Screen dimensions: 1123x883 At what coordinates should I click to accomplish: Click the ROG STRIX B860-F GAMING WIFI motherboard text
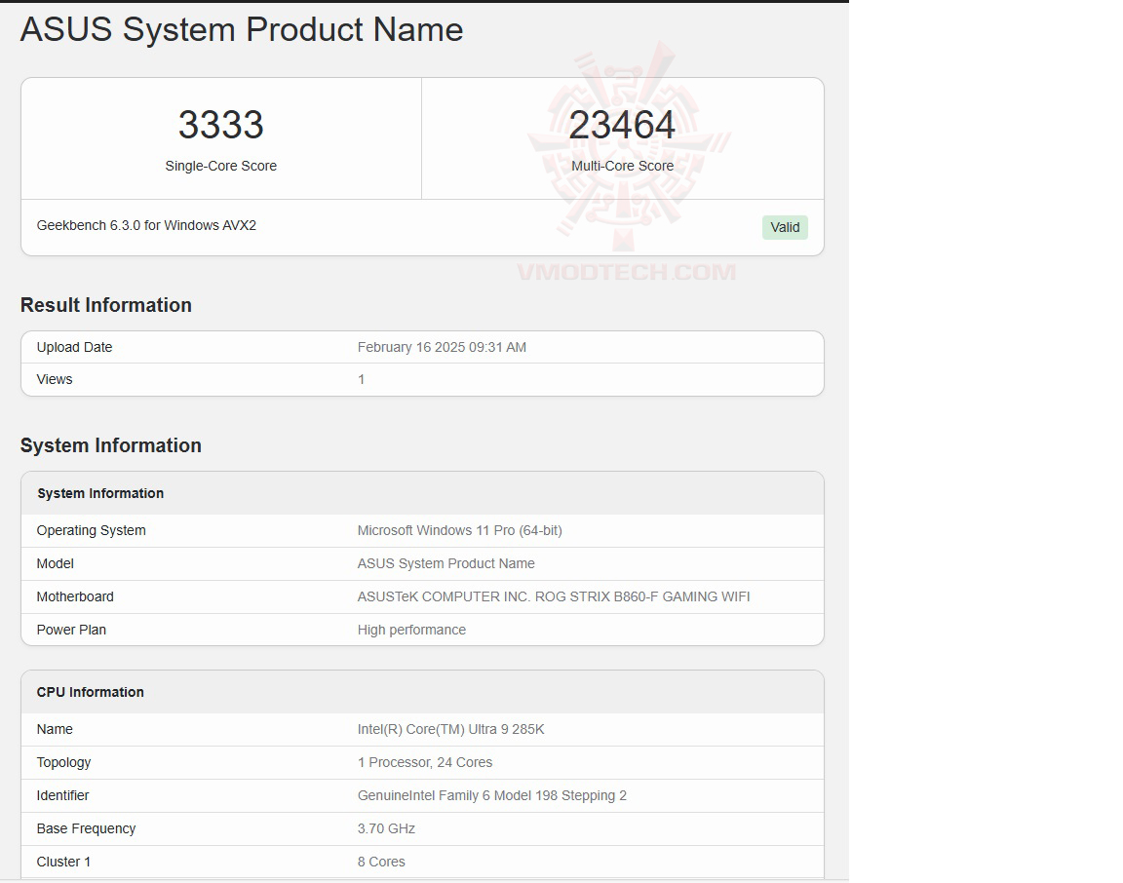[x=554, y=596]
